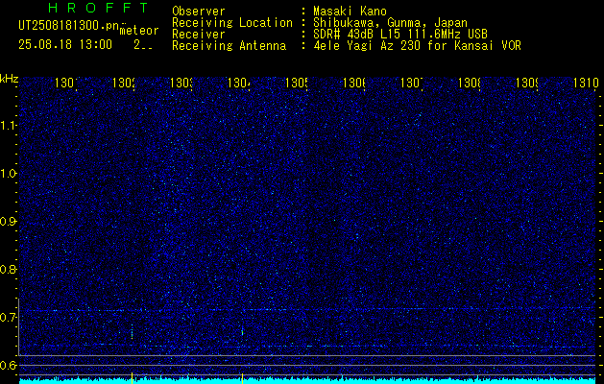Click the meteor echo spike near 1302

click(x=132, y=331)
